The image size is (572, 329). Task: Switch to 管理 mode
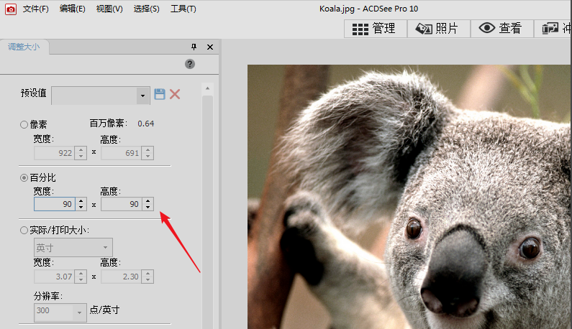pos(375,28)
